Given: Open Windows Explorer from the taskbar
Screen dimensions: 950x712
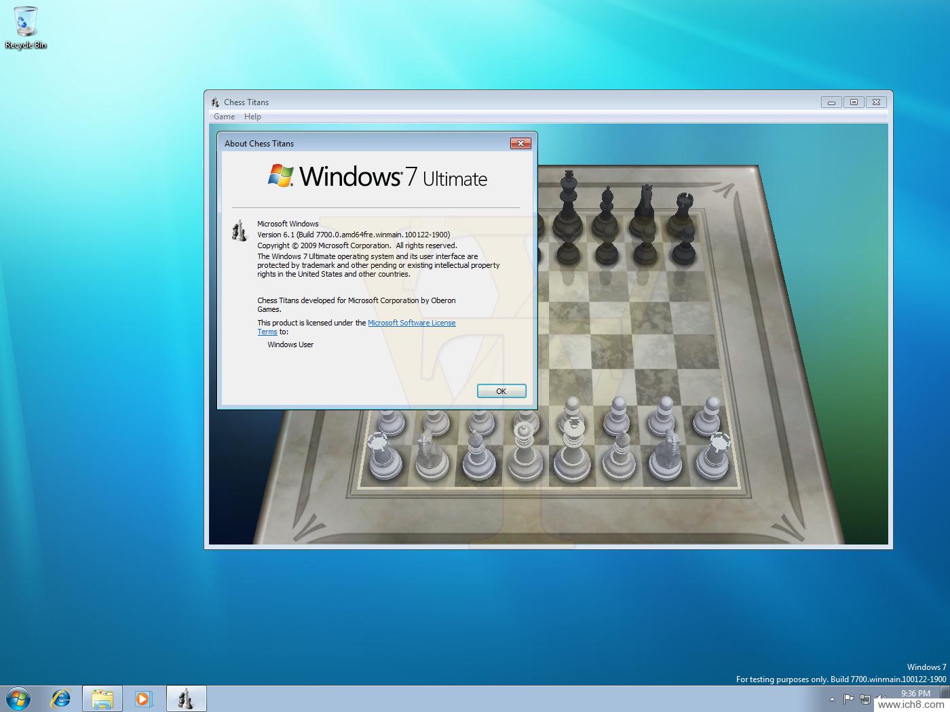Looking at the screenshot, I should point(102,698).
